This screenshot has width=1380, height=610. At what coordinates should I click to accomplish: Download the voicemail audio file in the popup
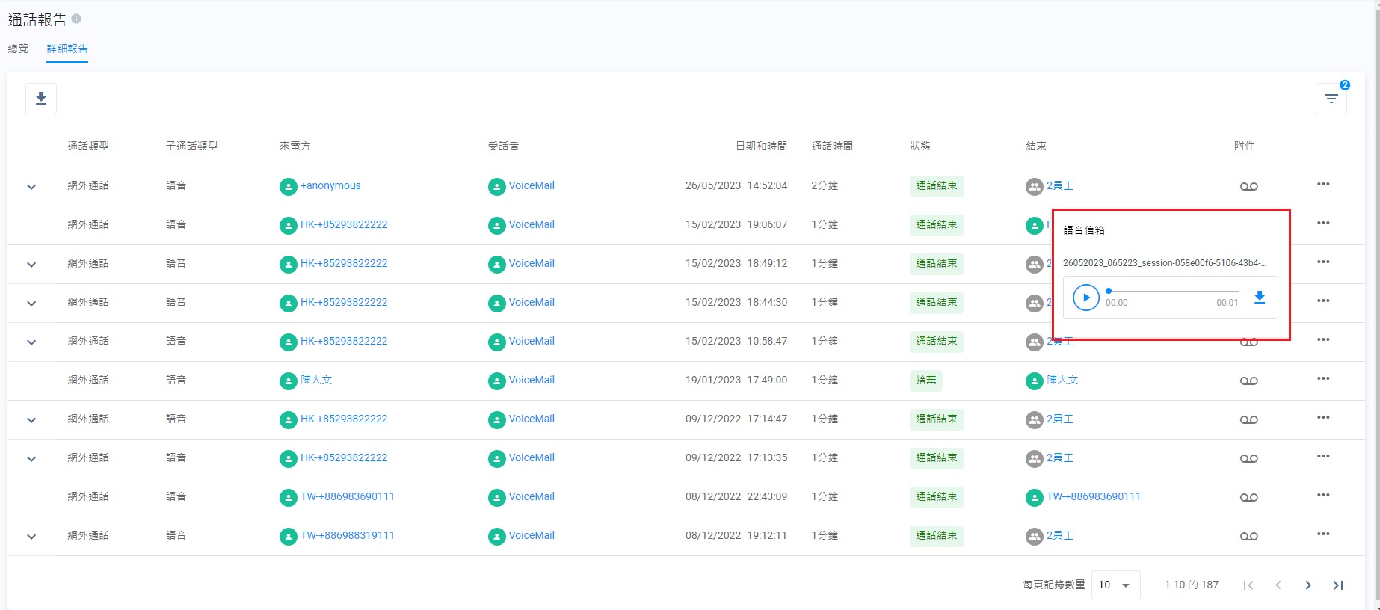[1259, 298]
